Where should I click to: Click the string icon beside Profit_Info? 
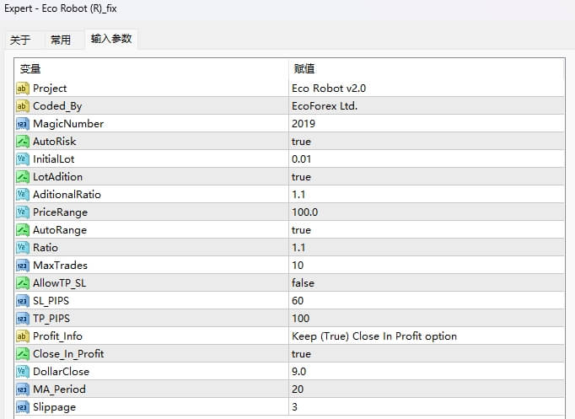point(23,336)
